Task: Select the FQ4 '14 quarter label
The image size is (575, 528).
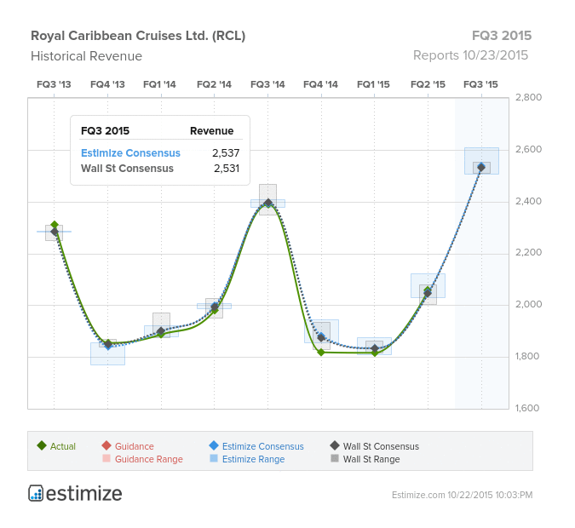Action: coord(320,84)
